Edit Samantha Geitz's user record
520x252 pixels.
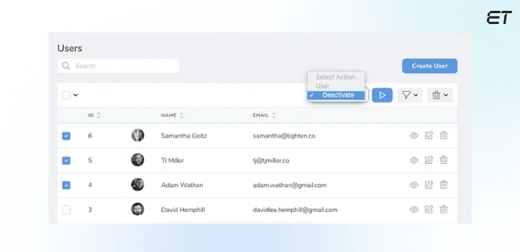pyautogui.click(x=428, y=136)
